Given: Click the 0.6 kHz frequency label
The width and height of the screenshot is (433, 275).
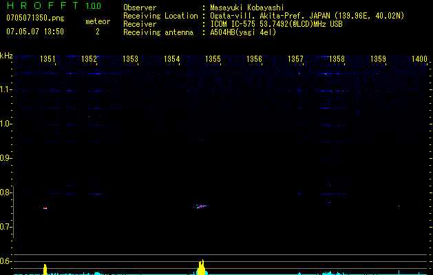Looking at the screenshot, I should point(6,261).
